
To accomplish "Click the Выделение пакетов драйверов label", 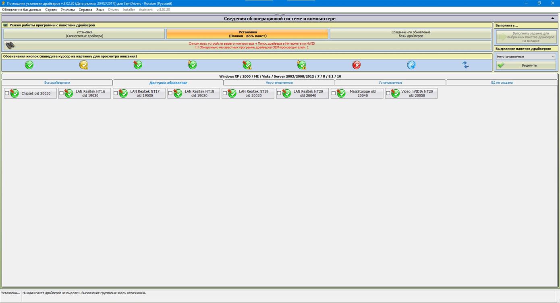I will pos(523,49).
